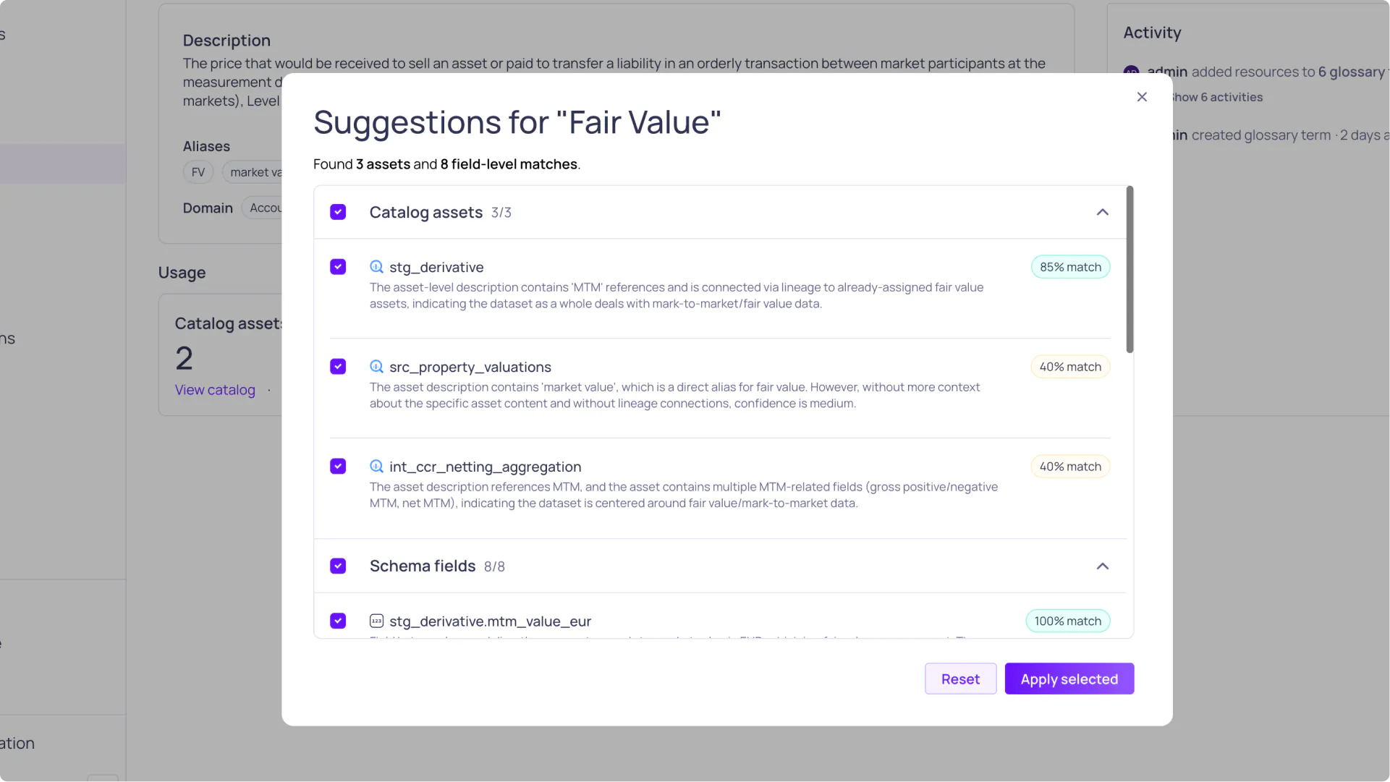The width and height of the screenshot is (1390, 782).
Task: Click the dataset icon beside src_property_valuations
Action: (376, 367)
